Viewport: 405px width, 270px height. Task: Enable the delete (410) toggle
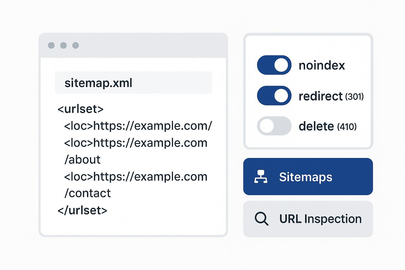click(274, 126)
